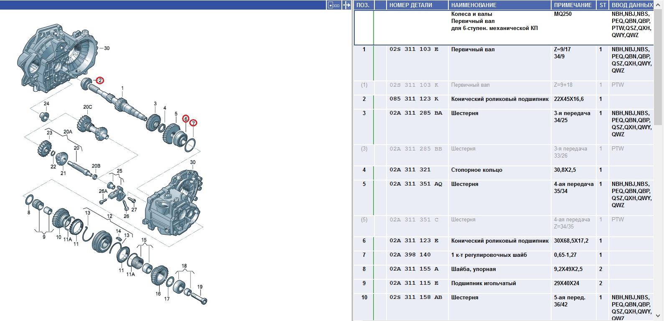664x321 pixels.
Task: Click the red-circled callout 2 in the diagram
Action: (x=100, y=80)
